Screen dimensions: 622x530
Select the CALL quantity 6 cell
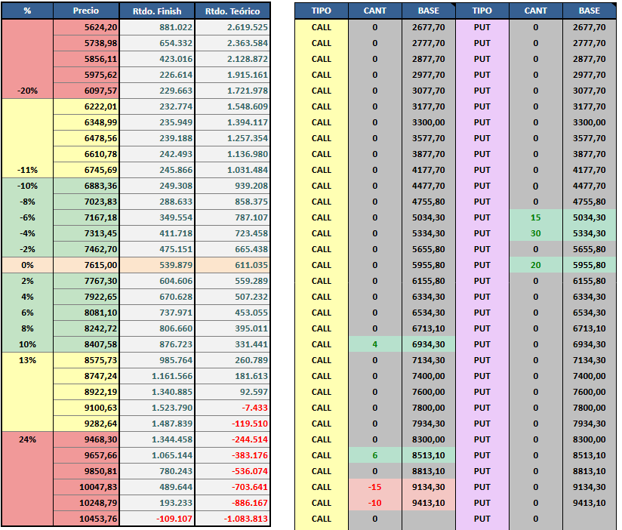point(375,455)
